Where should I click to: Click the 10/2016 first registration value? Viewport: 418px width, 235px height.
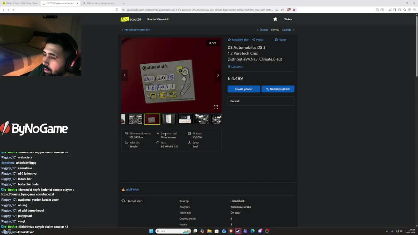[x=197, y=137]
